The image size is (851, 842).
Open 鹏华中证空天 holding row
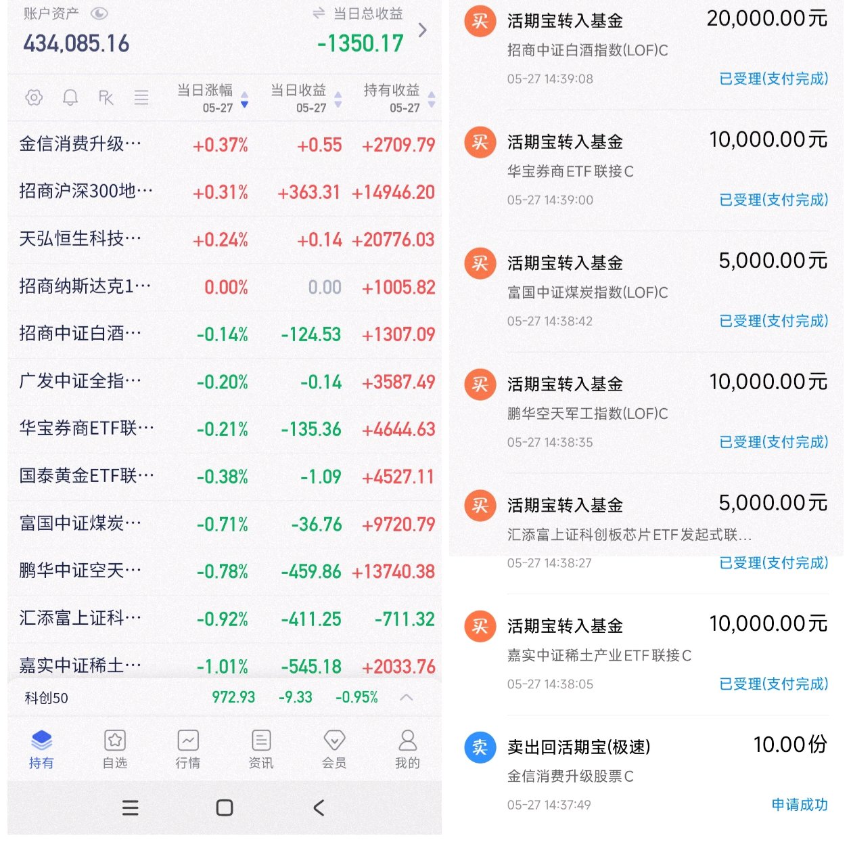click(x=225, y=571)
